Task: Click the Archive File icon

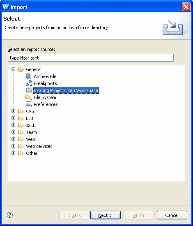Action: click(29, 76)
